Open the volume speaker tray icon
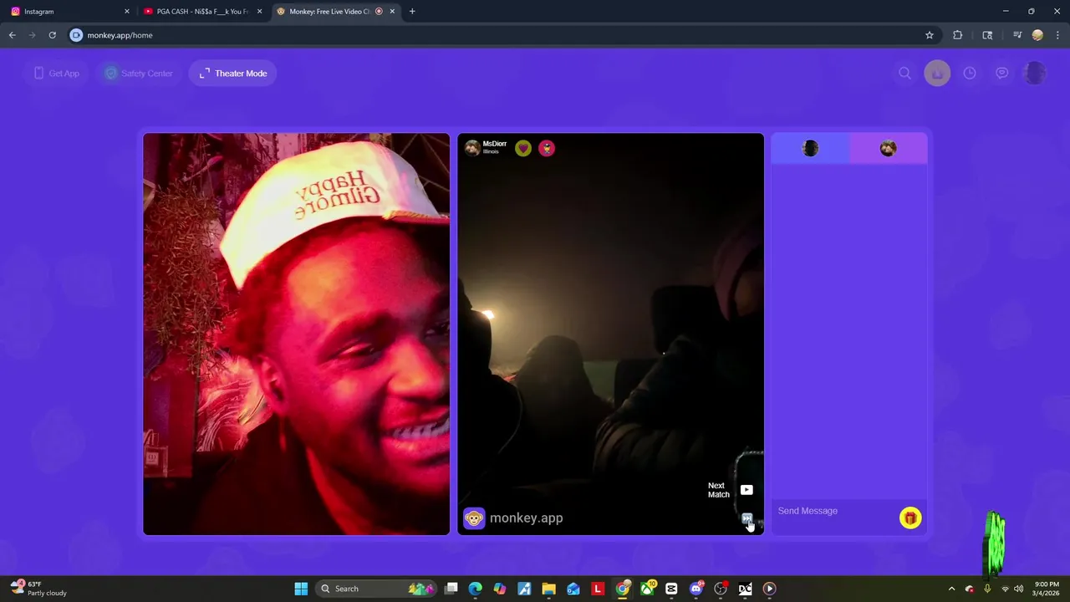 coord(1018,589)
